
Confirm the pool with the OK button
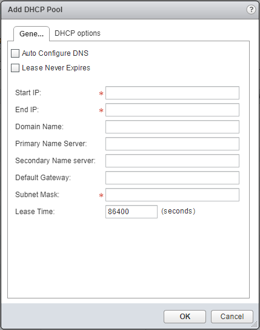tap(185, 317)
